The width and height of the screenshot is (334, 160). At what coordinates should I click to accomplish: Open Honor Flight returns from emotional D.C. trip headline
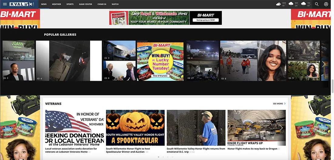coord(196,150)
